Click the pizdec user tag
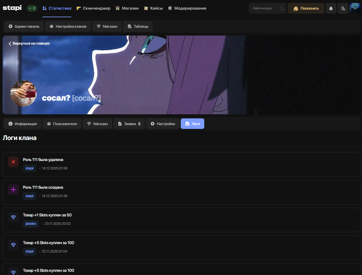 (31, 224)
